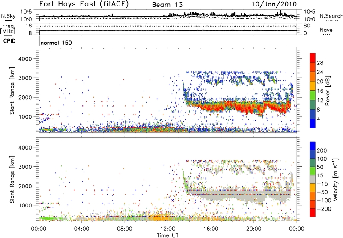343x238 pixels.
Task: Click the "2000" tick of the velocity panel
Action: click(25, 186)
